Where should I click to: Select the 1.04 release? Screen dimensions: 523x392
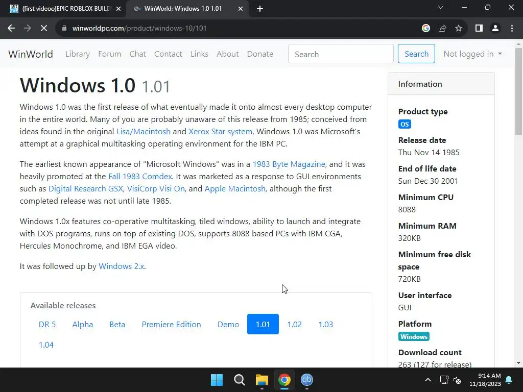(46, 345)
